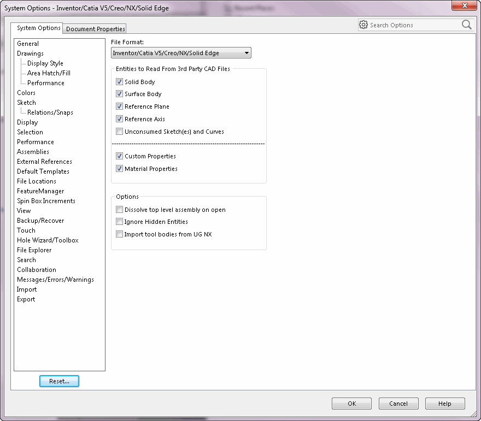Image resolution: width=481 pixels, height=421 pixels.
Task: Switch to the Document Properties tab
Action: [95, 29]
